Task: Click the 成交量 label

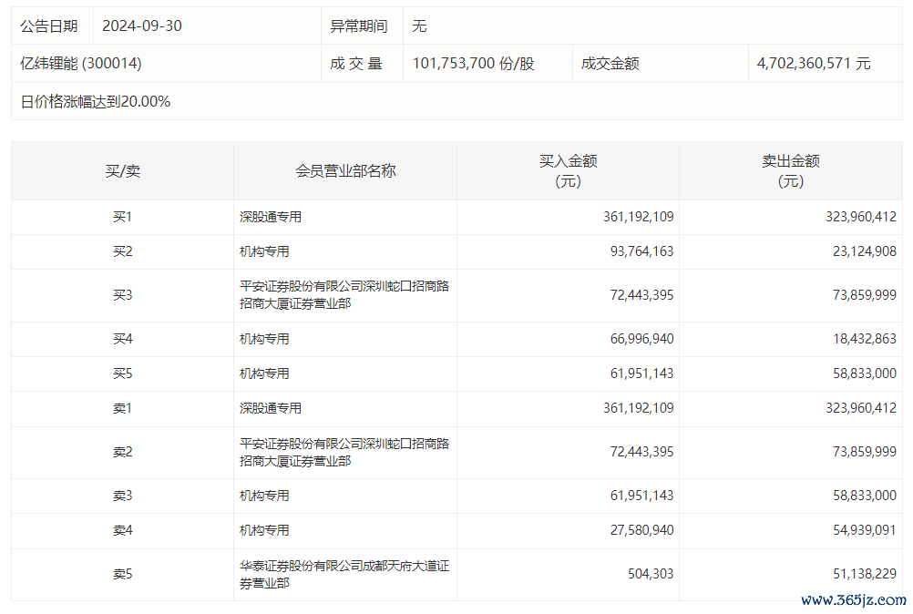Action: [355, 64]
